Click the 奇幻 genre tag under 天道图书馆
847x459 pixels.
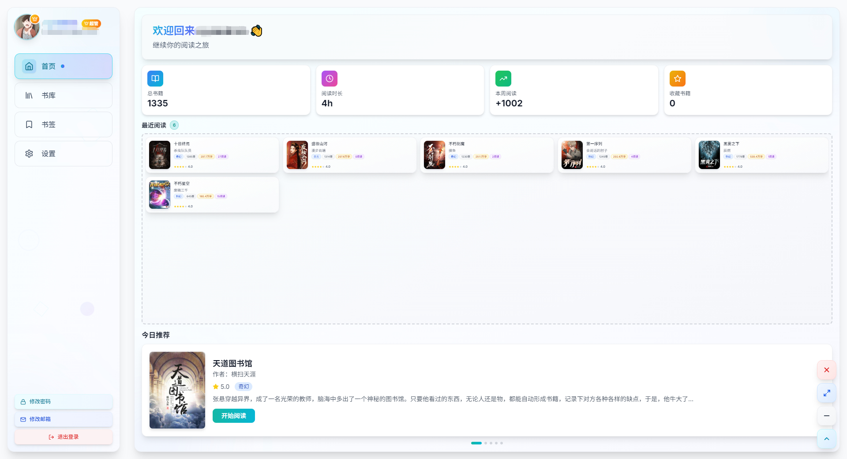(244, 387)
